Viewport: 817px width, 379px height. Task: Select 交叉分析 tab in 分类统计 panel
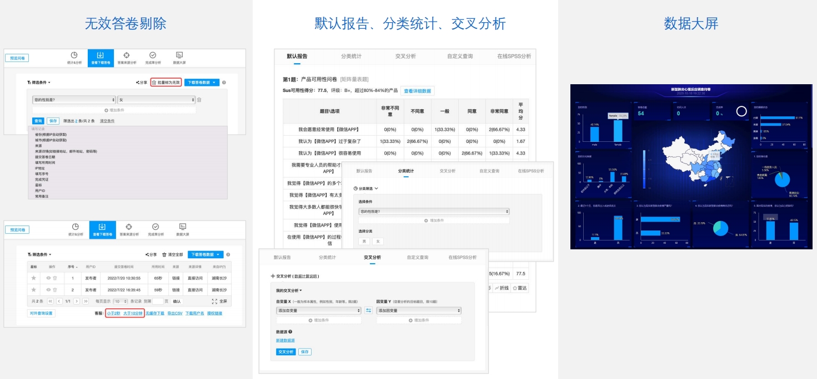(x=448, y=171)
